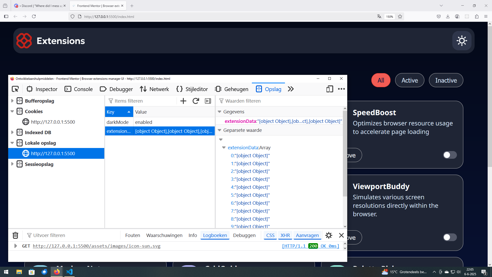Click the trash icon to clear console
This screenshot has height=277, width=492.
15,235
